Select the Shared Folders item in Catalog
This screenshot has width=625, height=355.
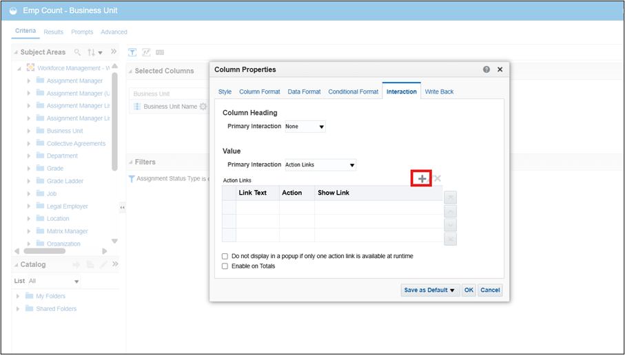tap(56, 309)
